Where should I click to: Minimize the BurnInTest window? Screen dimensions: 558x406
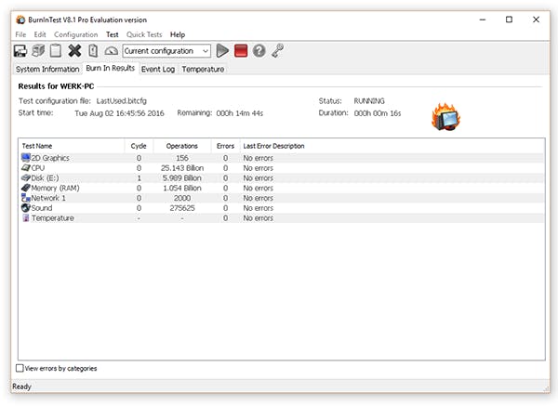[x=483, y=20]
